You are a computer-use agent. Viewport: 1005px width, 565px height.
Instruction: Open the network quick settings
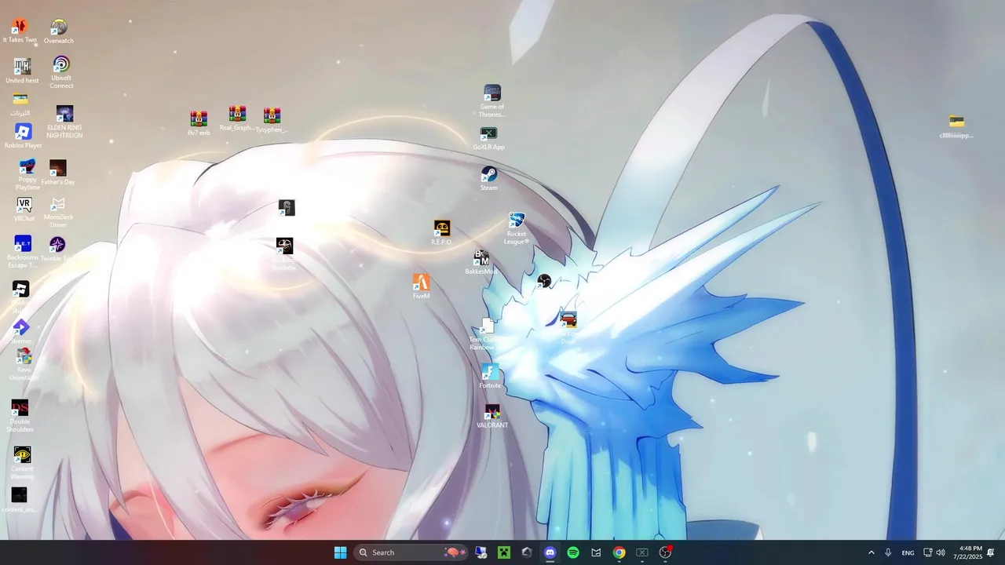pos(927,552)
